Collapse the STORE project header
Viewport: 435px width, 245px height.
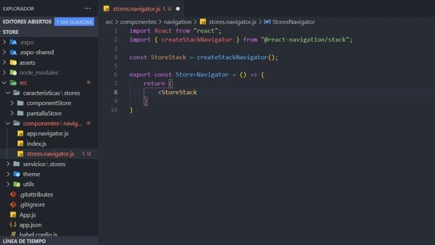tap(11, 32)
